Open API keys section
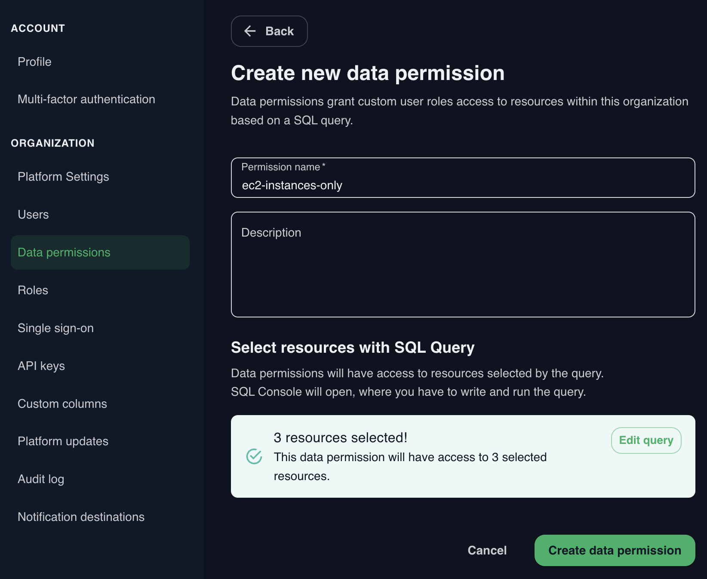This screenshot has height=579, width=707. pyautogui.click(x=41, y=366)
